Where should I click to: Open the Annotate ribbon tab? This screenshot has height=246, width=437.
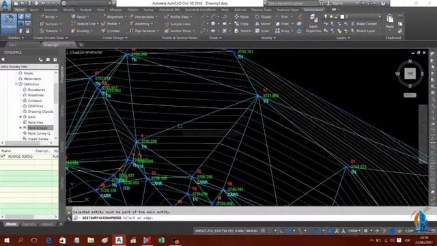51,10
